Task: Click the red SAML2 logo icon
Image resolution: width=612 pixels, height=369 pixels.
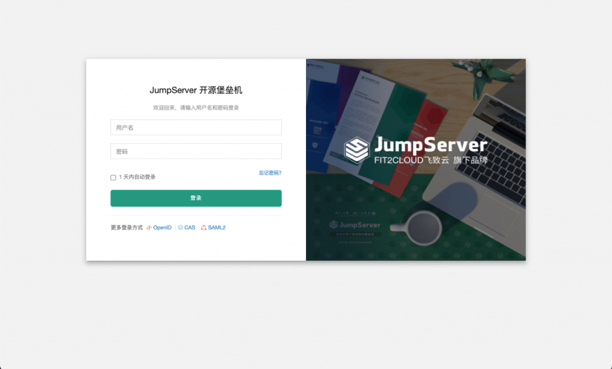Action: pyautogui.click(x=204, y=227)
